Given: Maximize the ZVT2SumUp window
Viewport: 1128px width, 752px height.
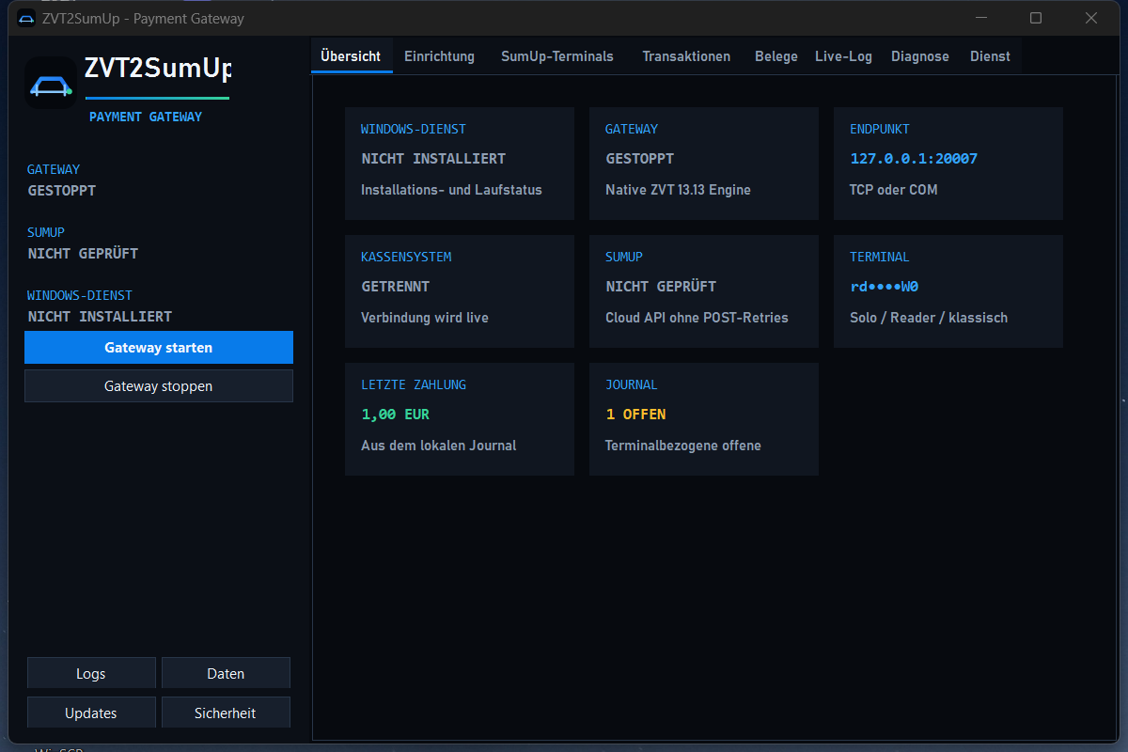Looking at the screenshot, I should [1036, 18].
